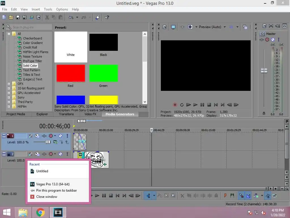
Task: Open Google Chrome from the taskbar
Action: click(x=40, y=212)
